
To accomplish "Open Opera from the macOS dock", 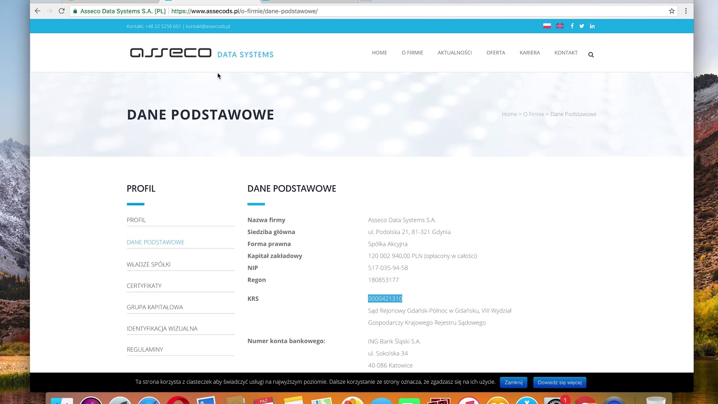I will (178, 401).
